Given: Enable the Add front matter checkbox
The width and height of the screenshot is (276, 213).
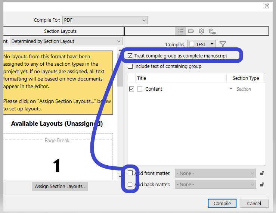Looking at the screenshot, I should [x=130, y=173].
